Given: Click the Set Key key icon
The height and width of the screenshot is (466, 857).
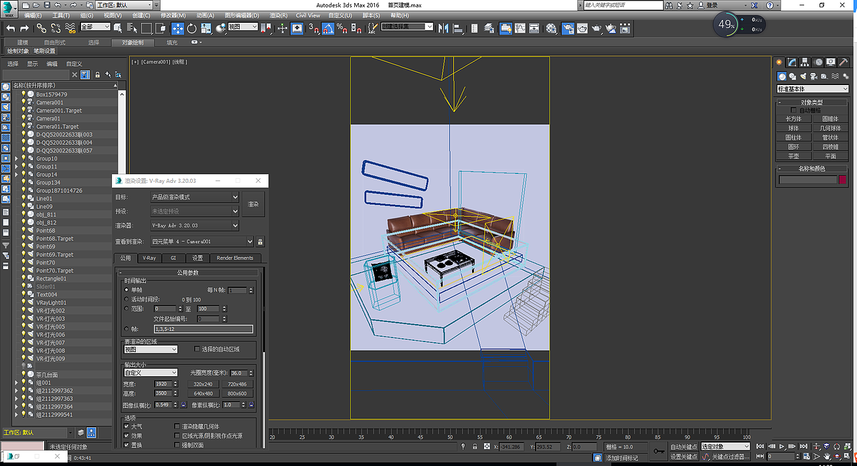Looking at the screenshot, I should tap(659, 451).
